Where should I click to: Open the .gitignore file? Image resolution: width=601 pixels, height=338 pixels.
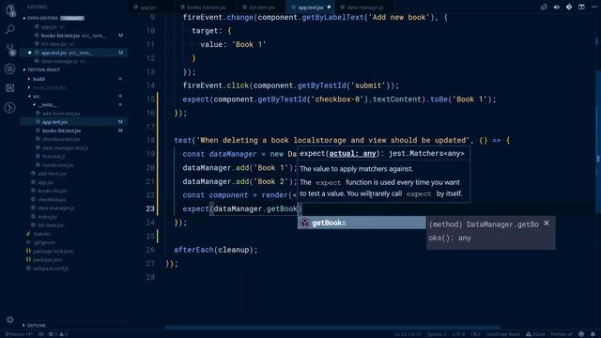pos(44,242)
